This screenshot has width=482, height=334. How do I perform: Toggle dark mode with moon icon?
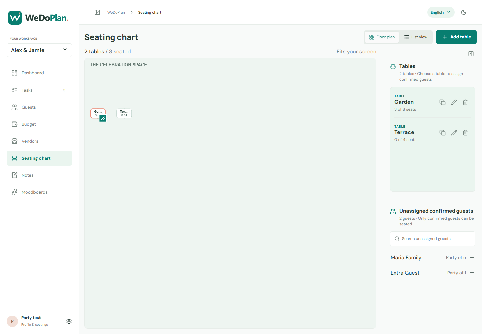(x=464, y=12)
